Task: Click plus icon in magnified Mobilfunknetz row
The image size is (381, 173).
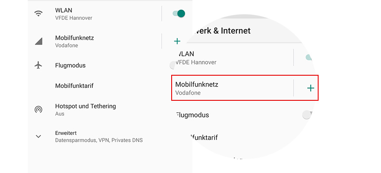Action: click(310, 88)
